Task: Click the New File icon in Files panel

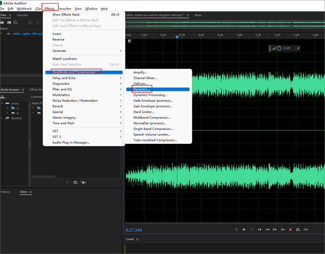Action: tap(15, 22)
